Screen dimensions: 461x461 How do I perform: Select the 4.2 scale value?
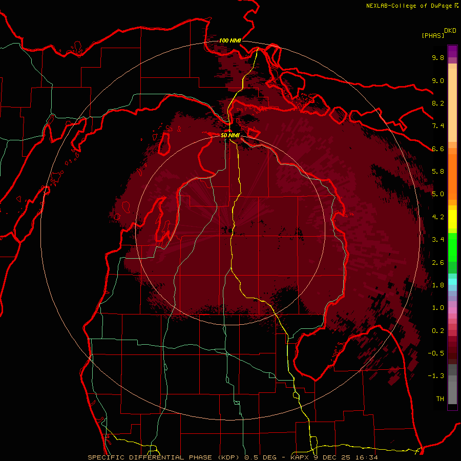438,217
